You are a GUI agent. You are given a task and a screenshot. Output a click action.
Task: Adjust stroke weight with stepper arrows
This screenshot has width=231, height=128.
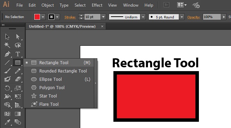coord(81,17)
